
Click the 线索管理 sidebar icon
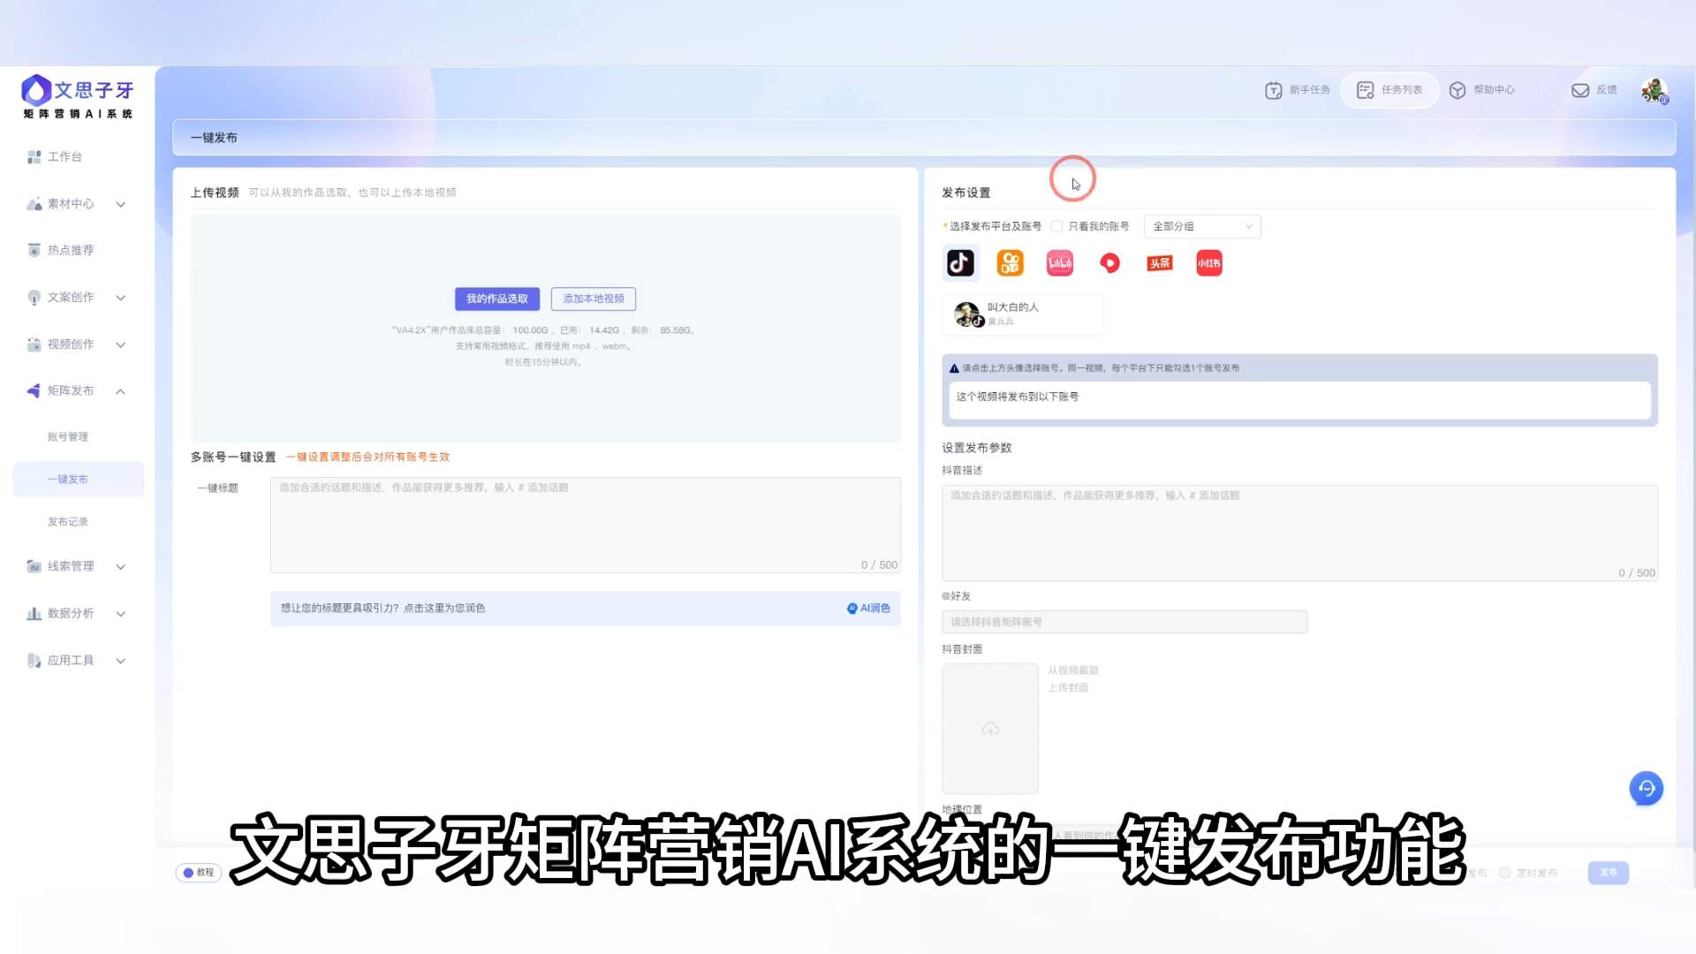coord(34,566)
